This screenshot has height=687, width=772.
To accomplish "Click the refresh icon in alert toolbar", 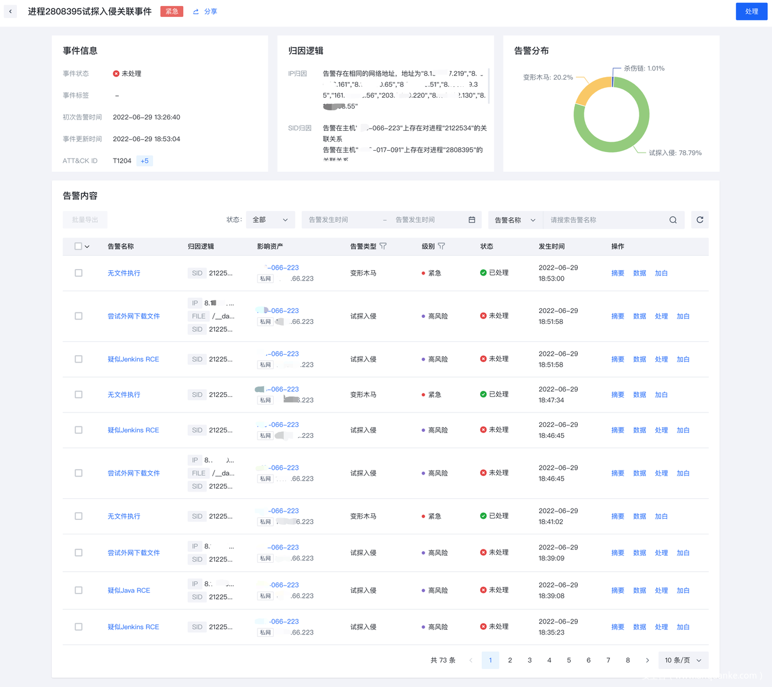I will (700, 220).
